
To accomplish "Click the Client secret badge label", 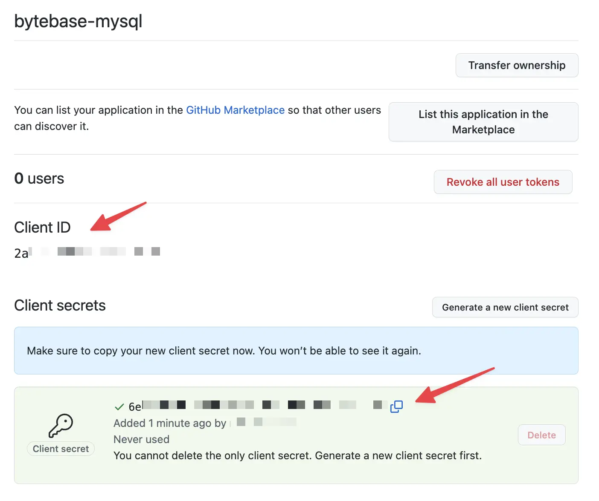I will point(61,449).
